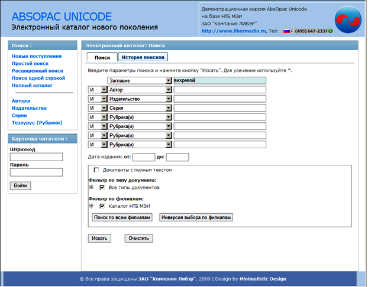Click the phone number (495) 647-2337
Screen dimensions: 368x287
click(311, 31)
